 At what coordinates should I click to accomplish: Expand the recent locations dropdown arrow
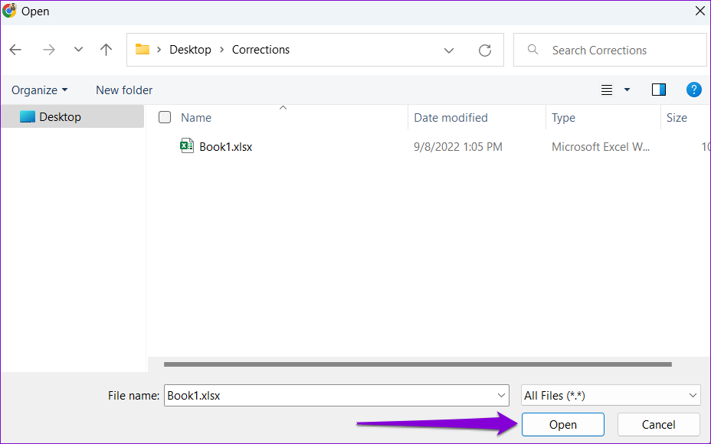78,50
